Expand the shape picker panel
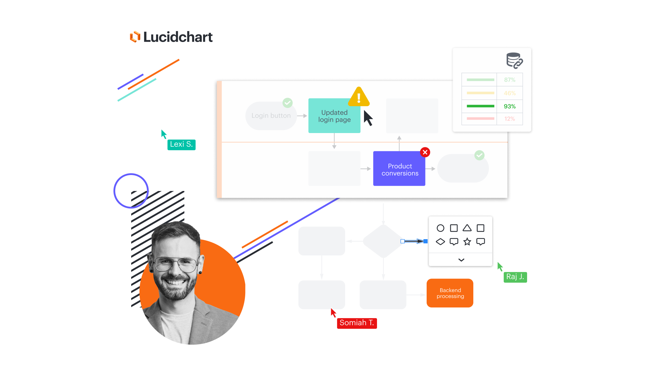This screenshot has height=366, width=650. click(x=461, y=259)
